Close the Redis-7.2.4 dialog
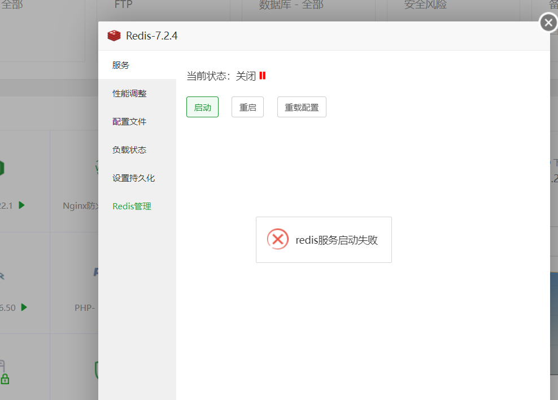 coord(548,23)
